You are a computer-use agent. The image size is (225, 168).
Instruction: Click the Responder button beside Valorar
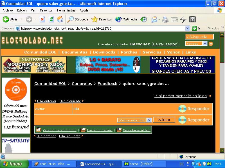pos(194,120)
